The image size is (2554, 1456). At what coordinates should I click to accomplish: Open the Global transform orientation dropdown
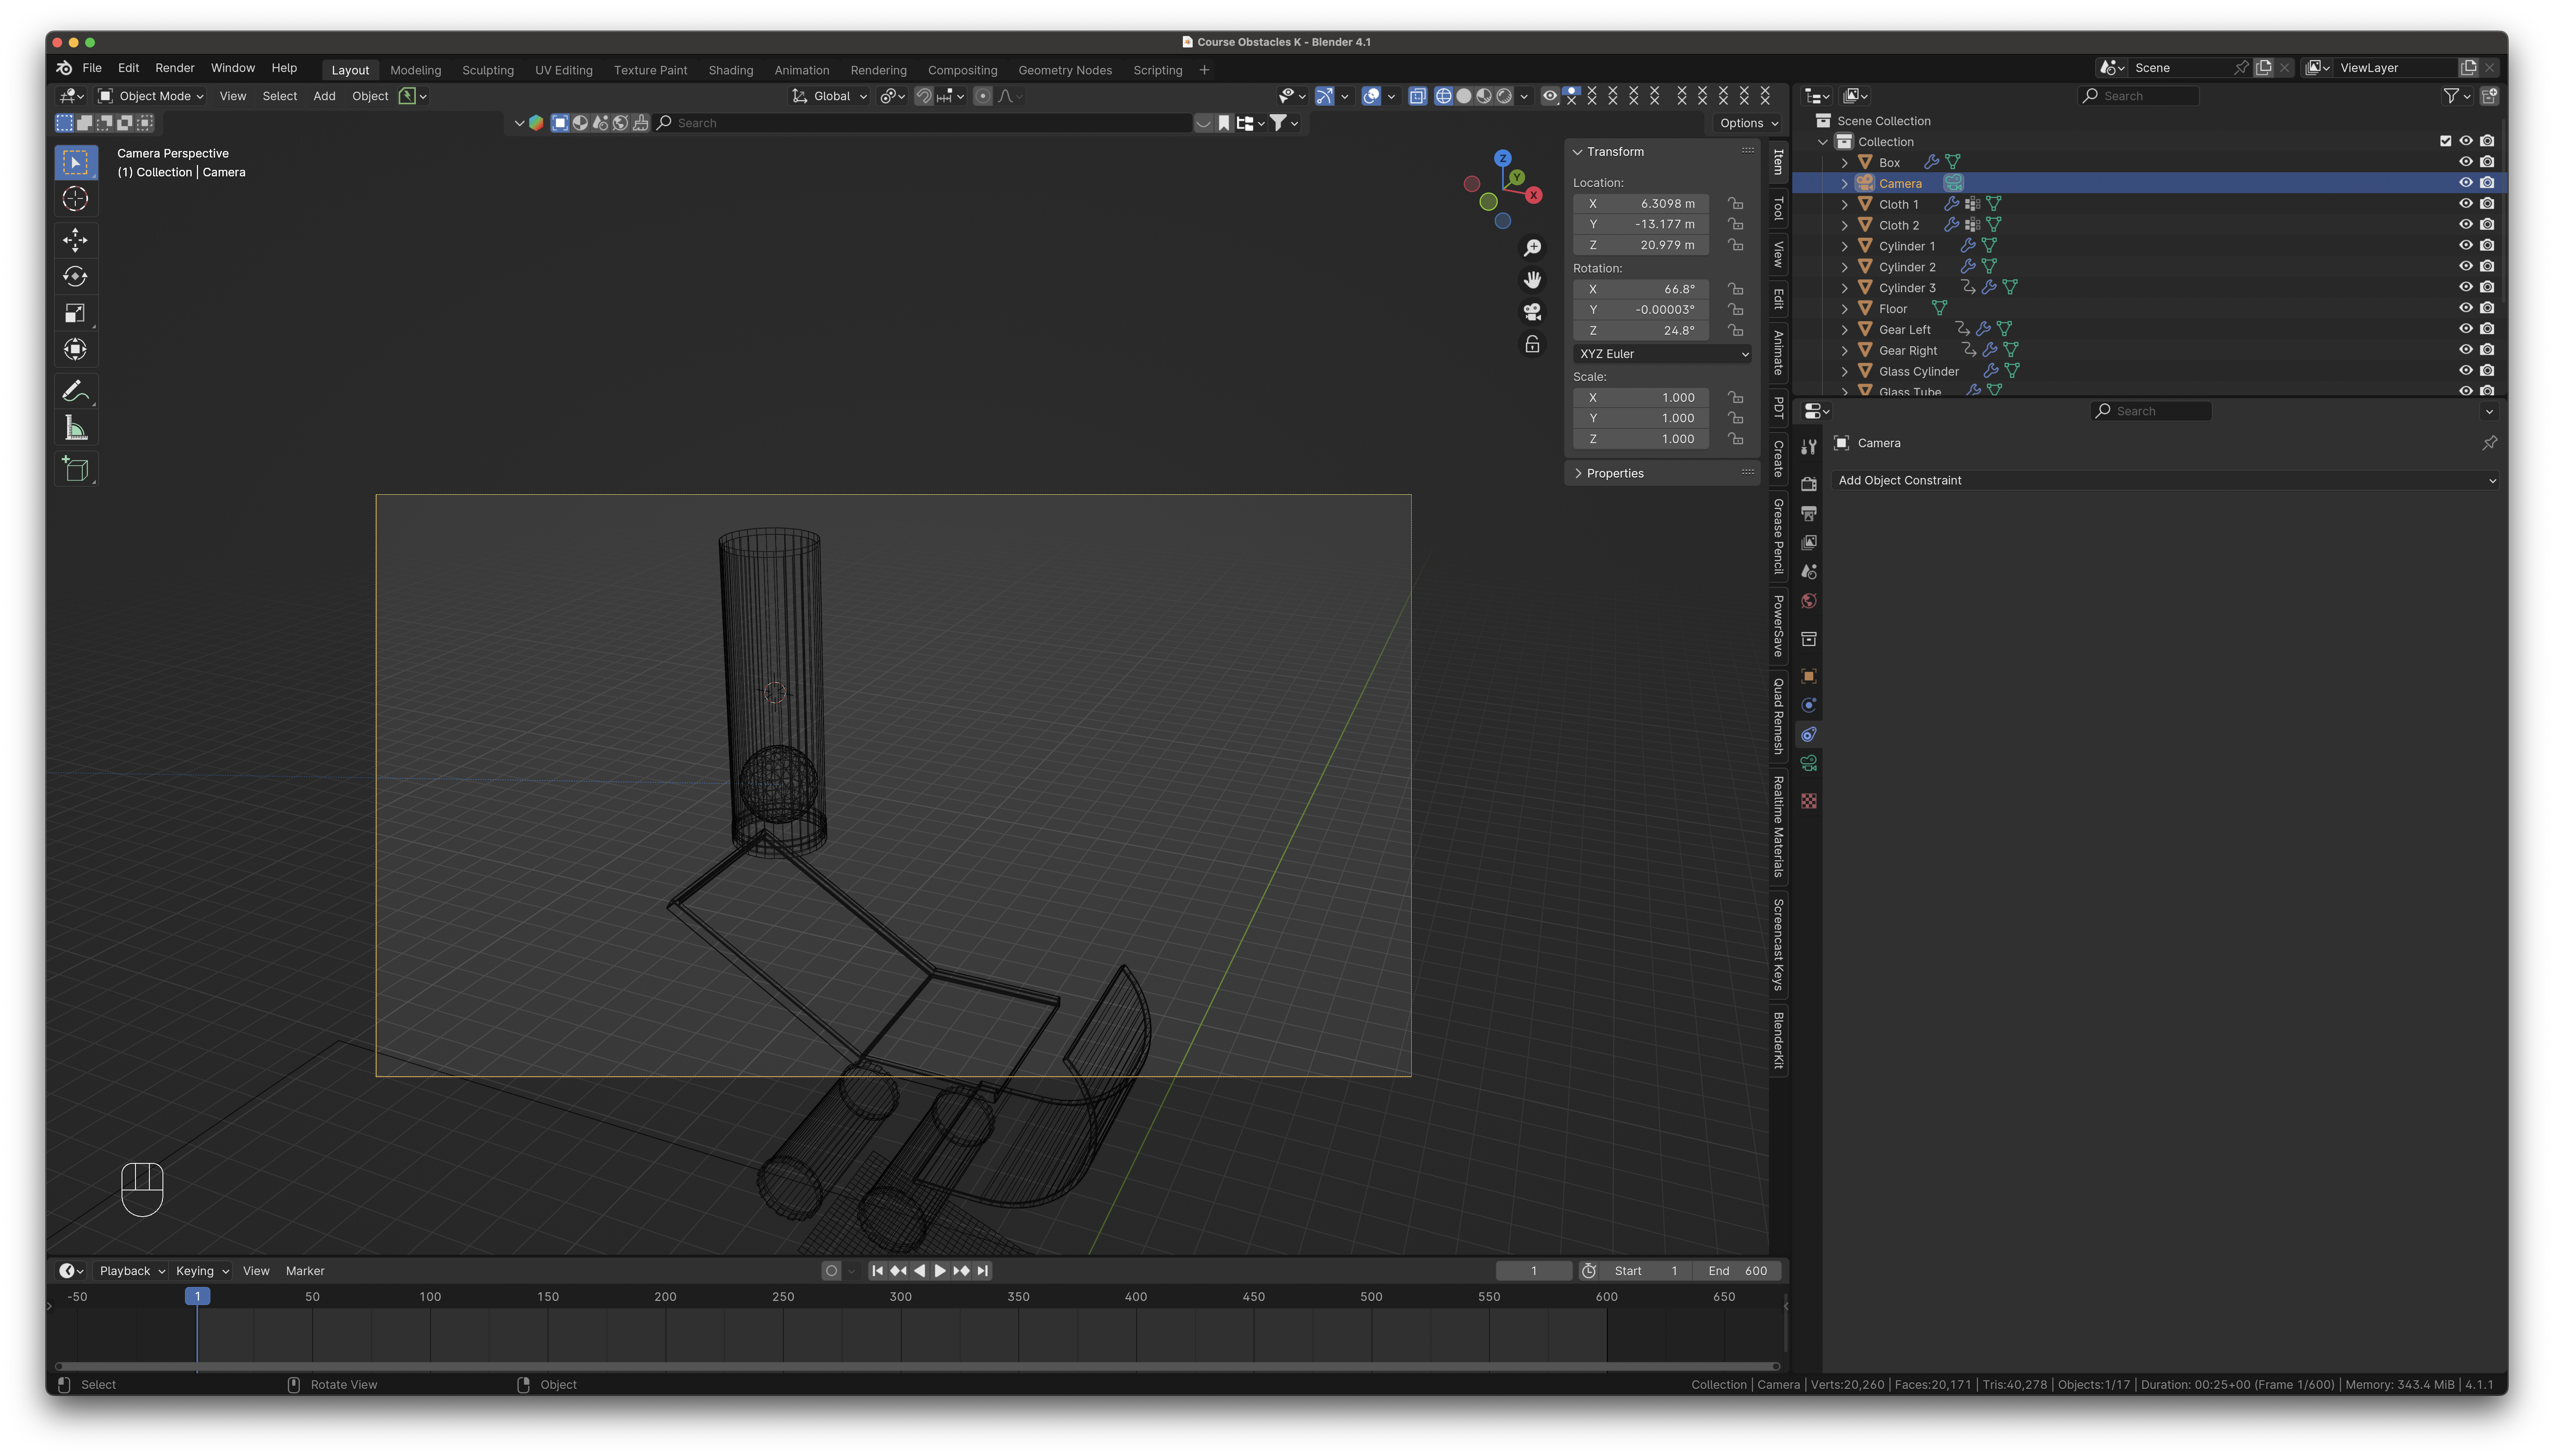coord(829,96)
